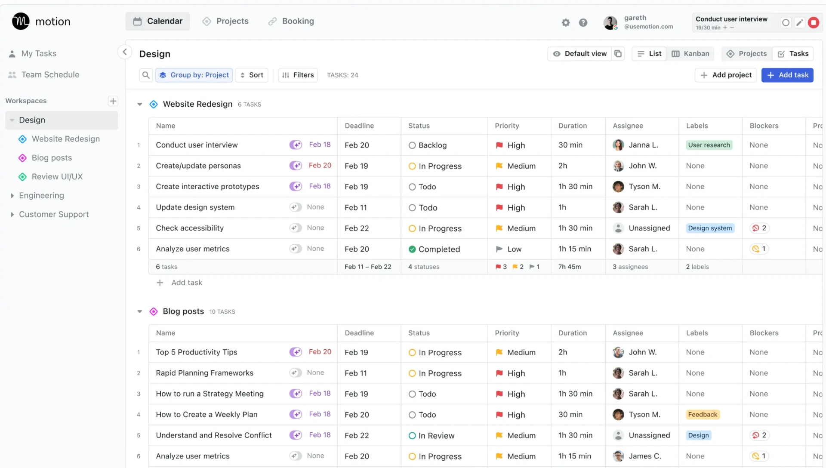Collapse the sidebar with the arrow button
The image size is (826, 468).
point(124,52)
